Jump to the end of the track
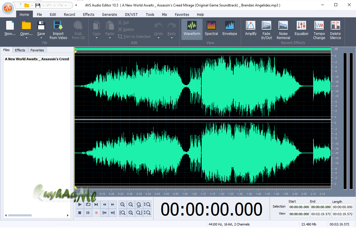Viewport: 356px width, 229px height. (x=113, y=213)
